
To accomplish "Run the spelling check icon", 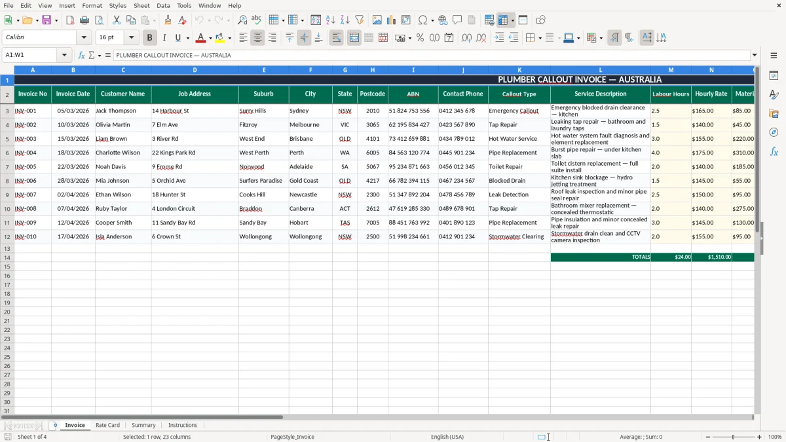I will [257, 20].
